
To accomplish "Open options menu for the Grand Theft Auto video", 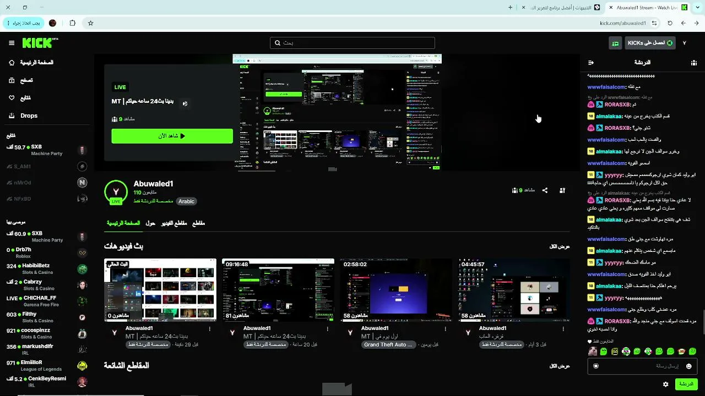I will pyautogui.click(x=446, y=328).
